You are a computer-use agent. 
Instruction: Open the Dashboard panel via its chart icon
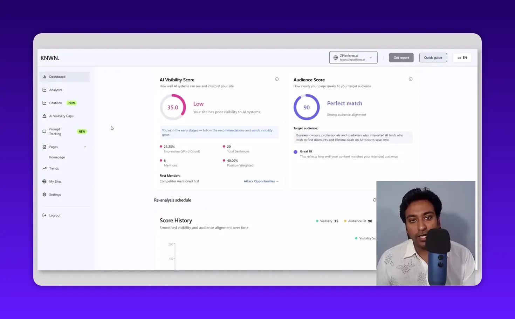pos(44,76)
